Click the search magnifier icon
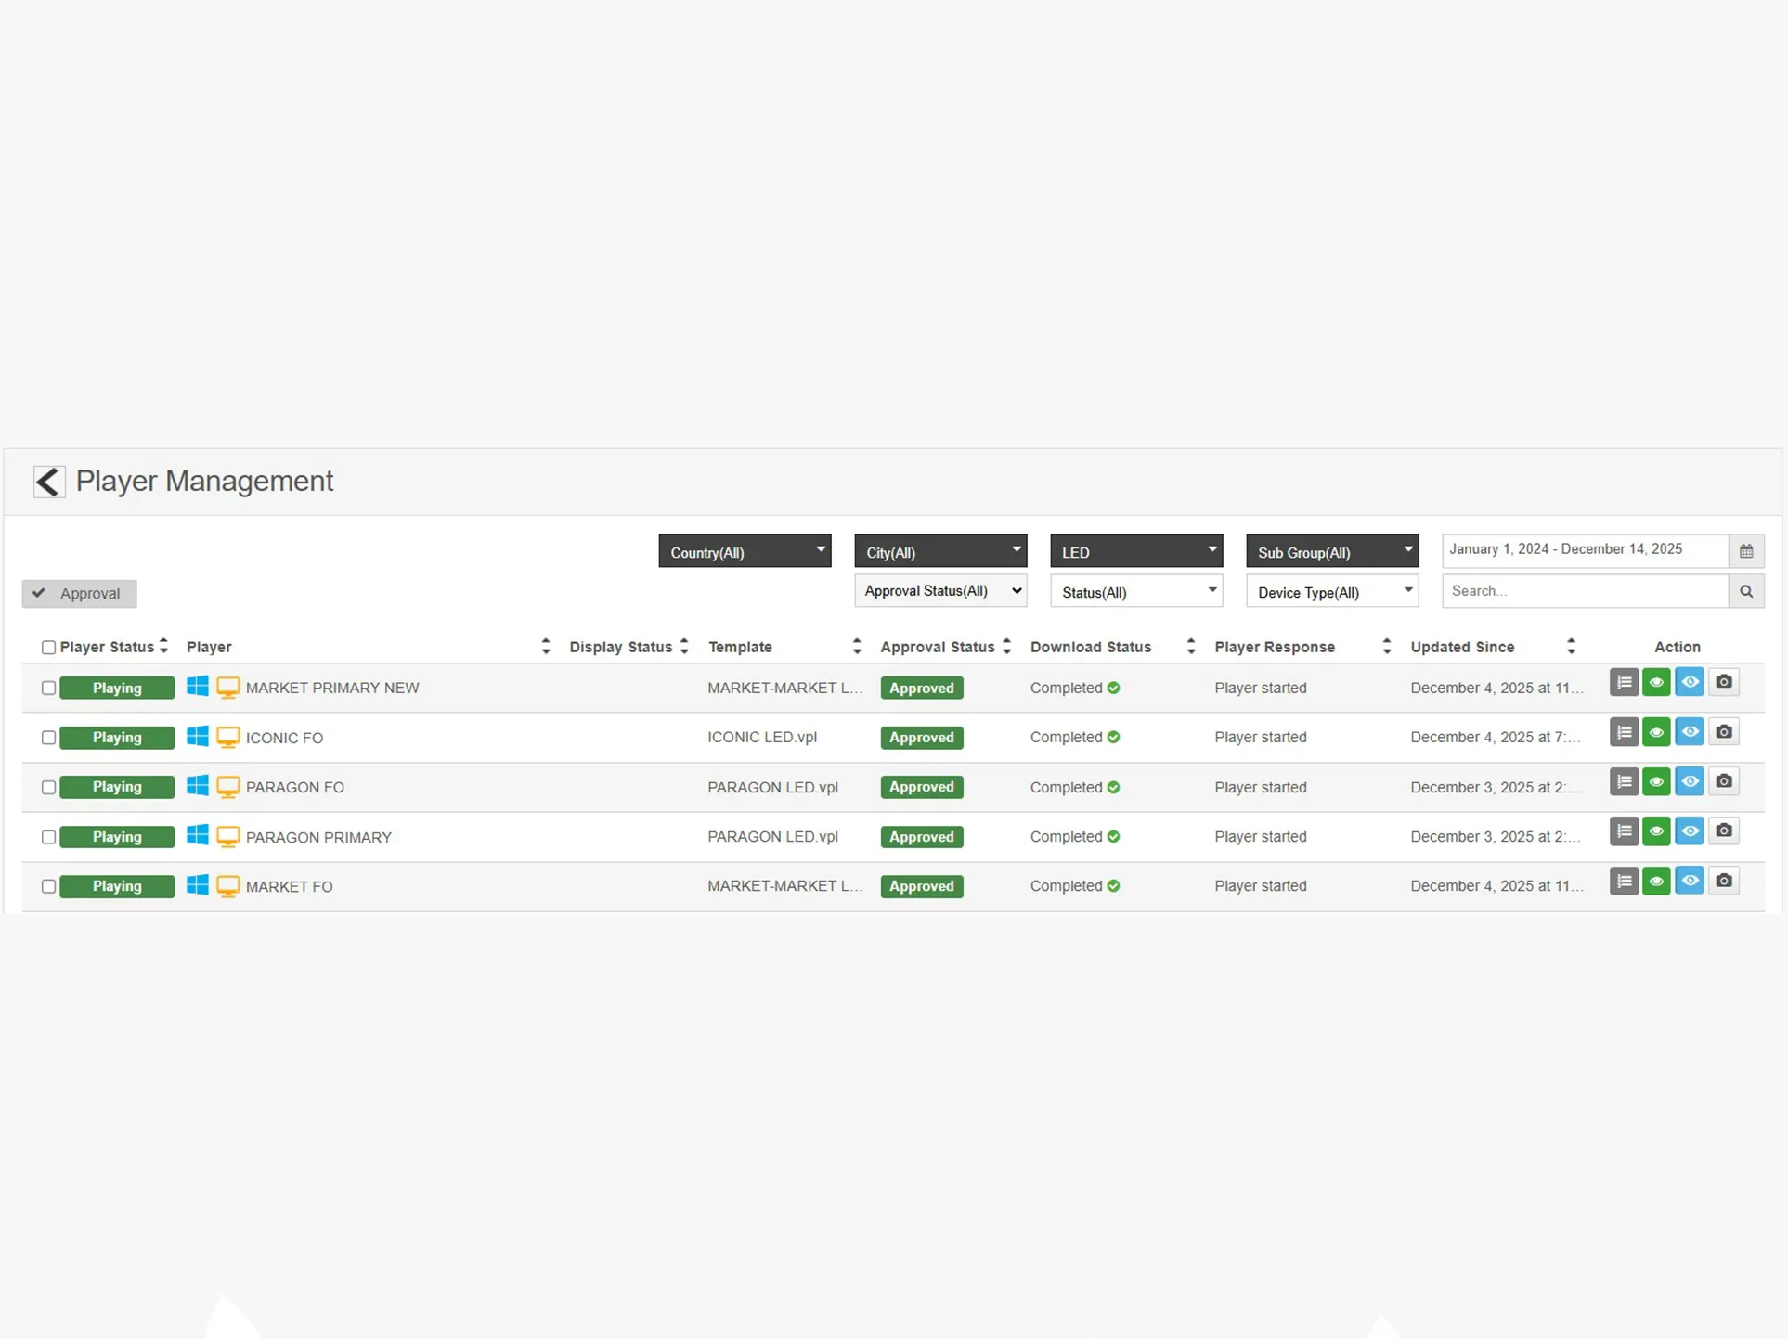Image resolution: width=1788 pixels, height=1339 pixels. coord(1745,591)
